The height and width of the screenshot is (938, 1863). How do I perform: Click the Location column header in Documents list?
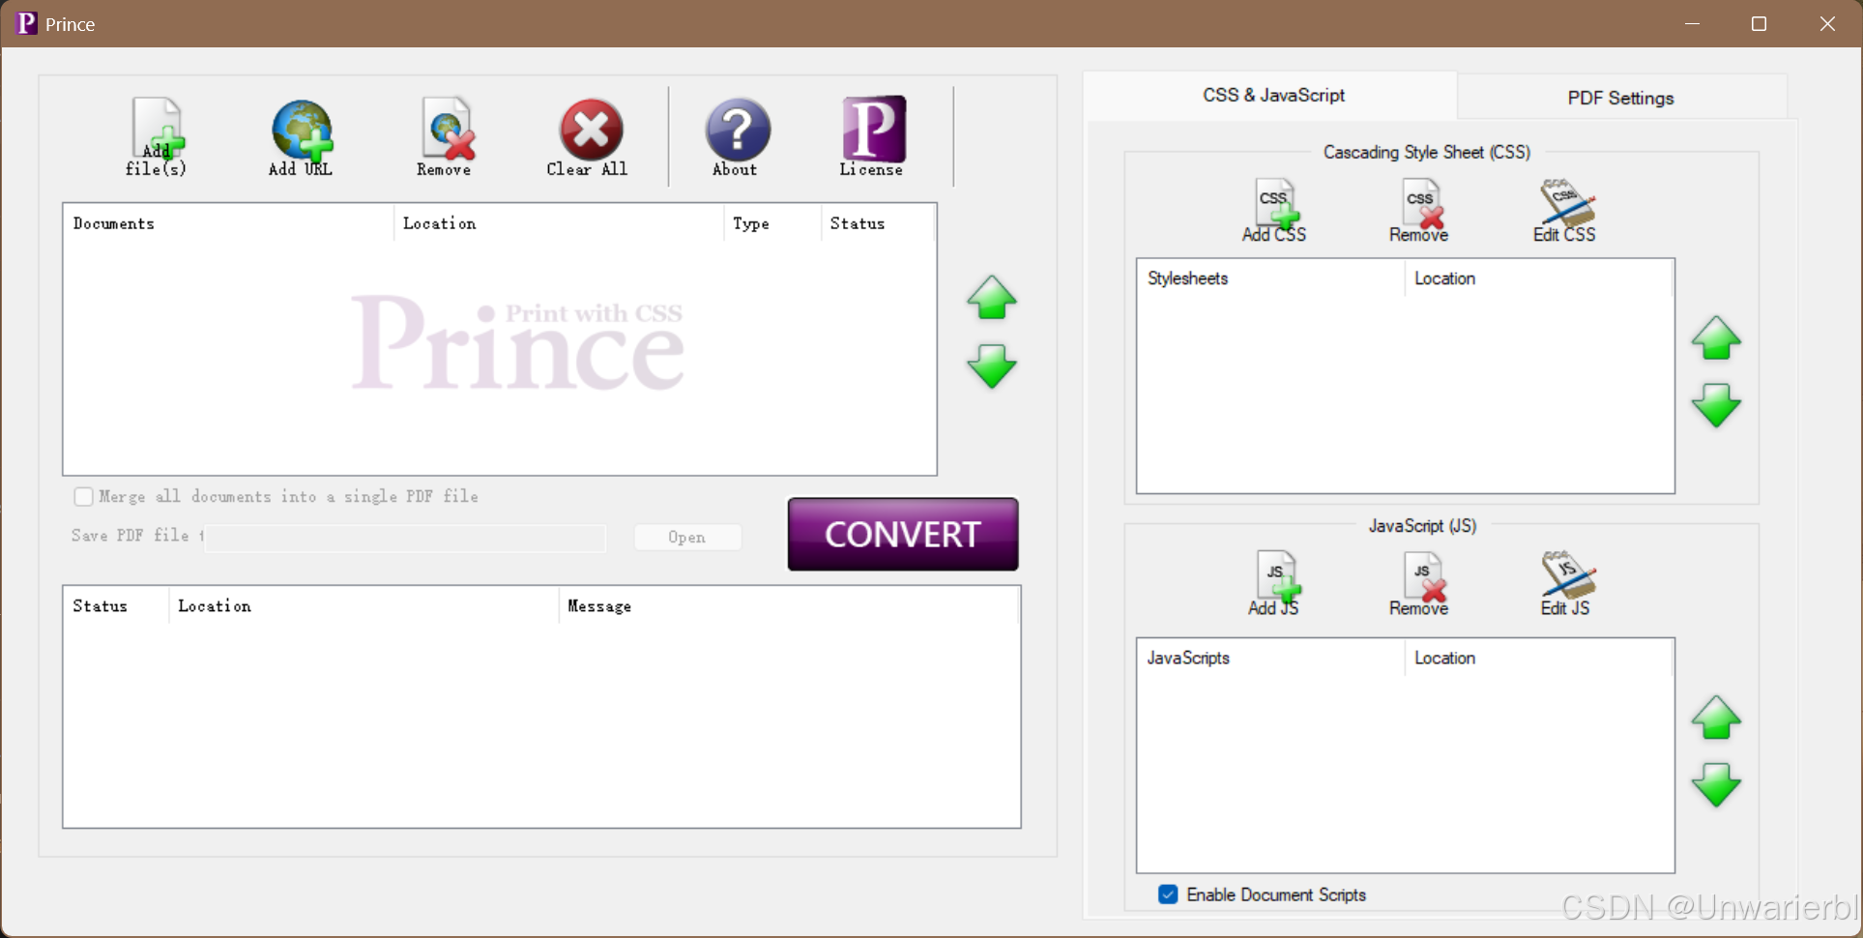click(559, 223)
